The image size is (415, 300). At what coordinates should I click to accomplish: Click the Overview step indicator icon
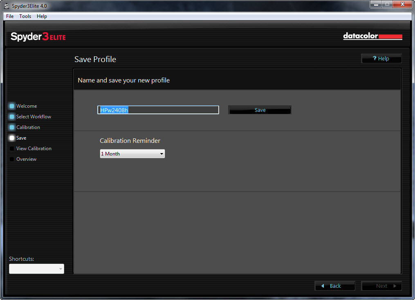click(x=12, y=159)
